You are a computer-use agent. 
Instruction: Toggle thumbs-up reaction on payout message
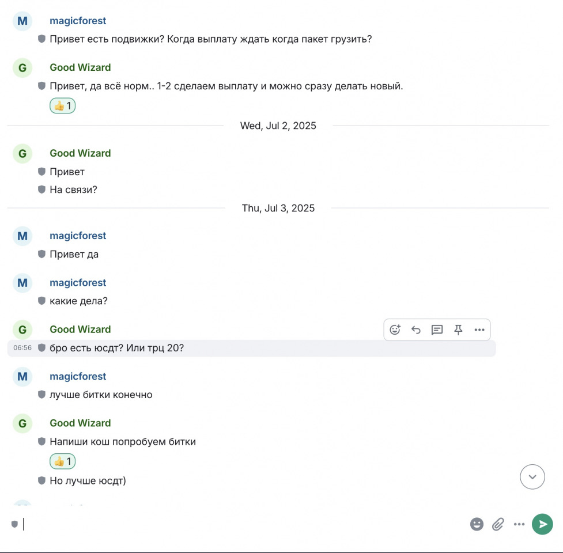tap(62, 105)
